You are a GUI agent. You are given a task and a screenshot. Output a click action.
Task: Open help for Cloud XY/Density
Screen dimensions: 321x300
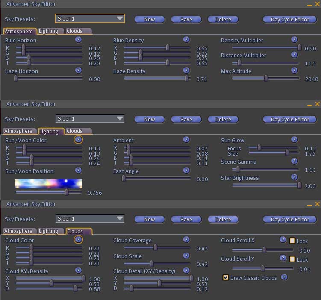pyautogui.click(x=78, y=271)
